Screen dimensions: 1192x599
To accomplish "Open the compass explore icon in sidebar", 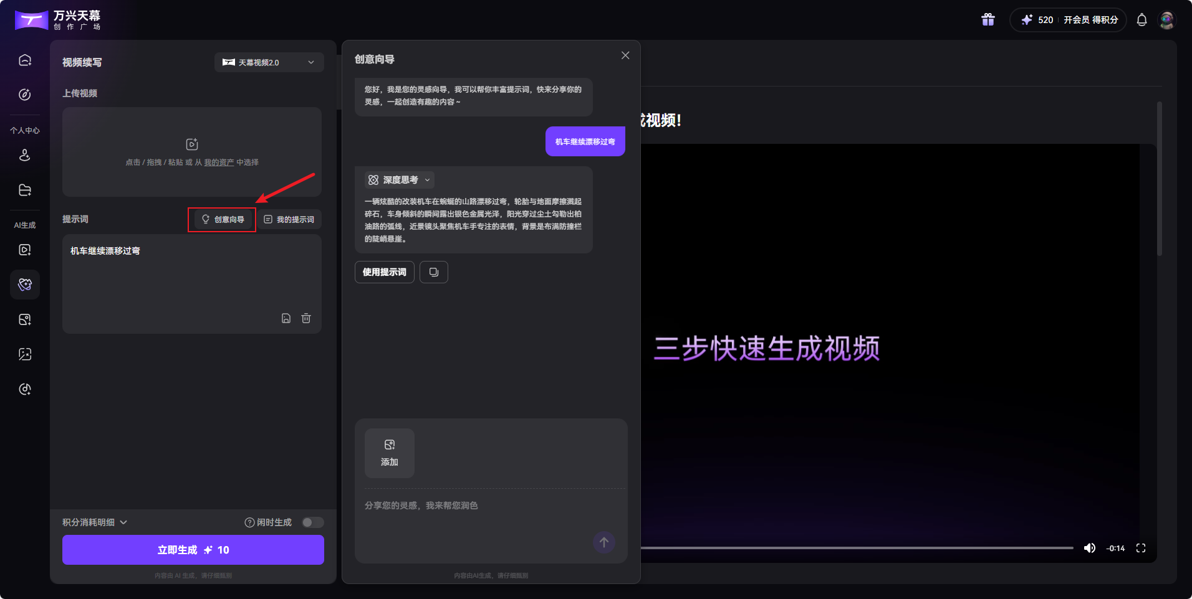I will [25, 95].
